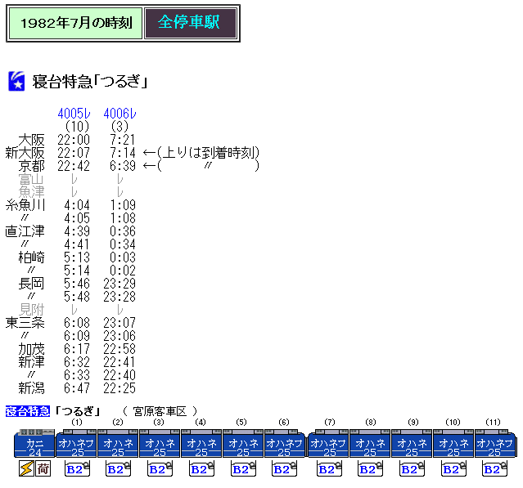Click car (2) オハネ25 image
The height and width of the screenshot is (488, 523).
(118, 443)
